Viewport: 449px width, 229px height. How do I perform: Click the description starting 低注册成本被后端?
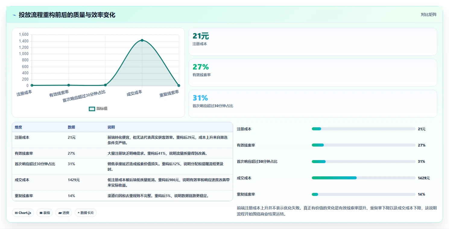pos(169,182)
